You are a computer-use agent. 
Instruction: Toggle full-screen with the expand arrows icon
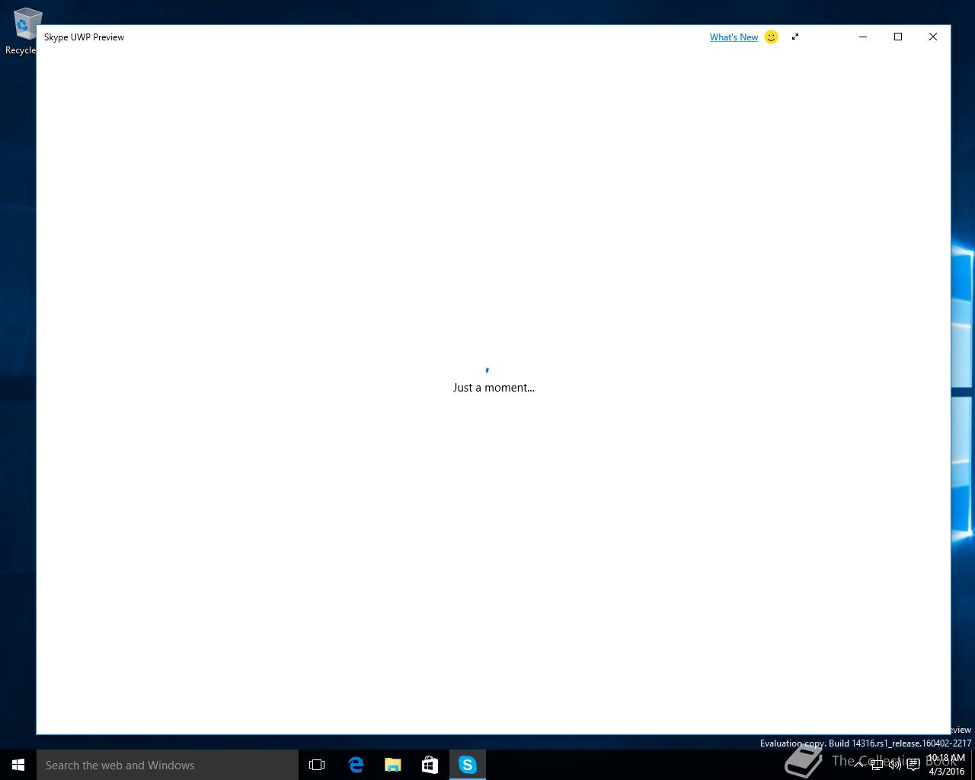point(795,37)
